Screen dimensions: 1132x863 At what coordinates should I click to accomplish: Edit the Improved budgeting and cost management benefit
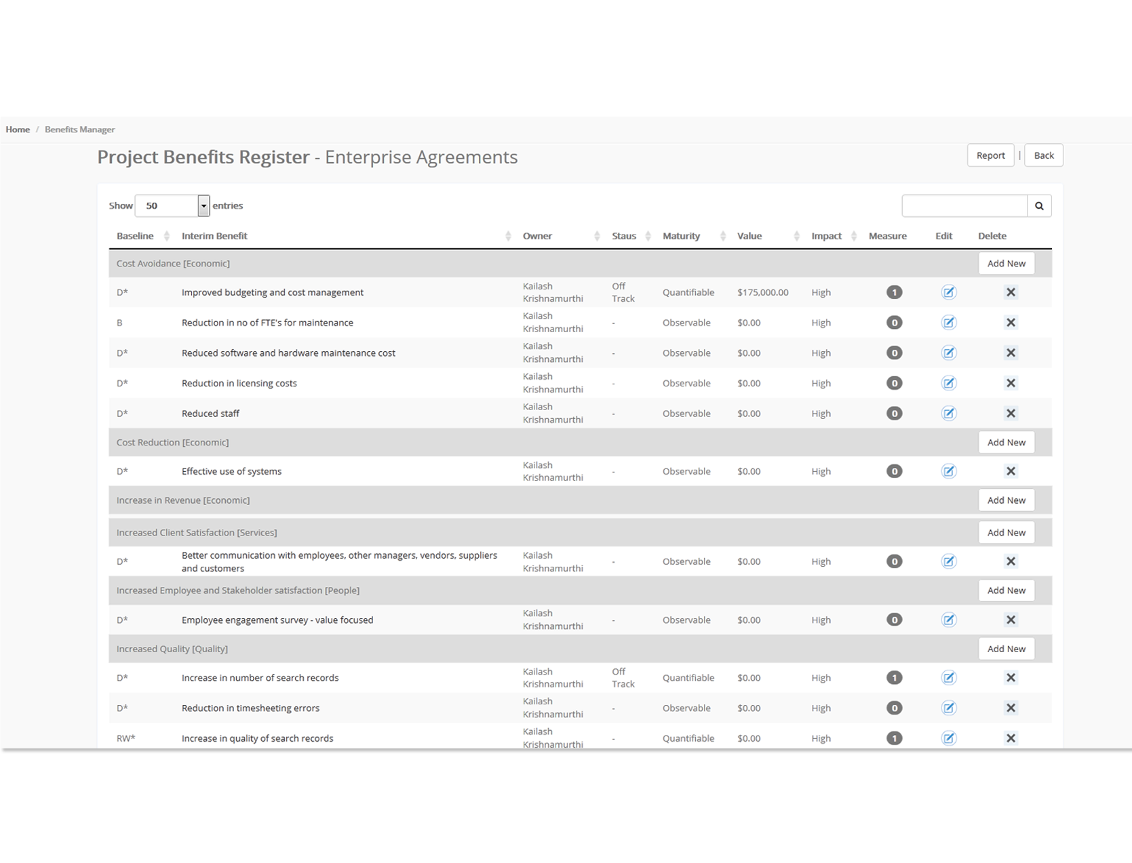point(948,292)
